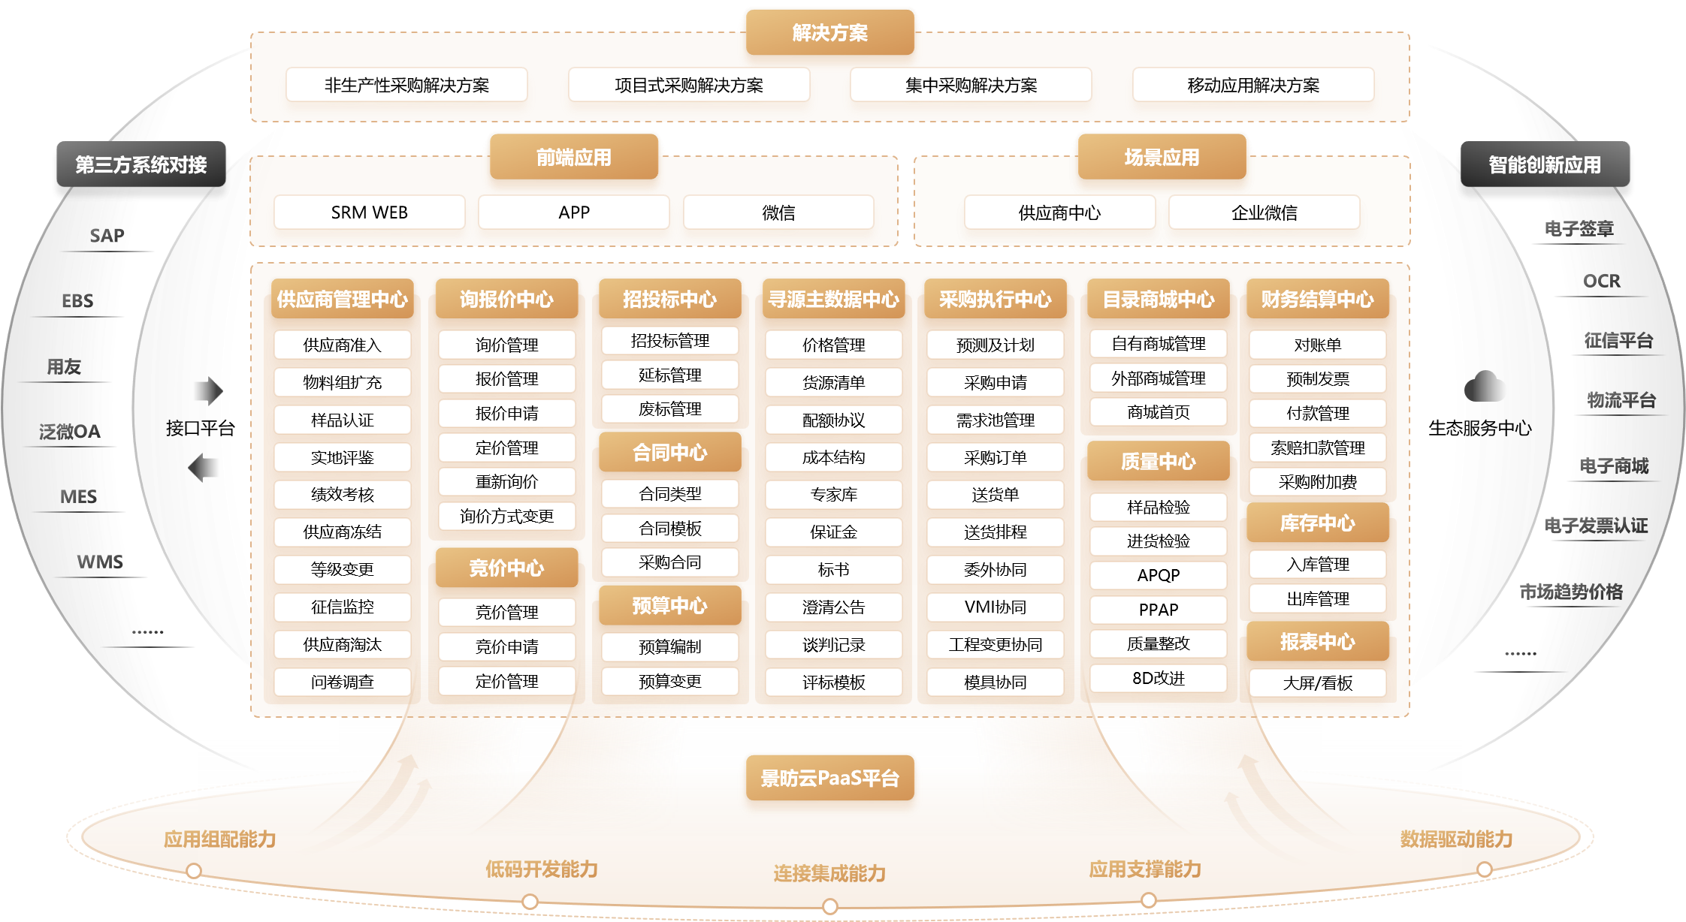The image size is (1686, 922).
Task: Click 竞价申请 item
Action: click(507, 646)
